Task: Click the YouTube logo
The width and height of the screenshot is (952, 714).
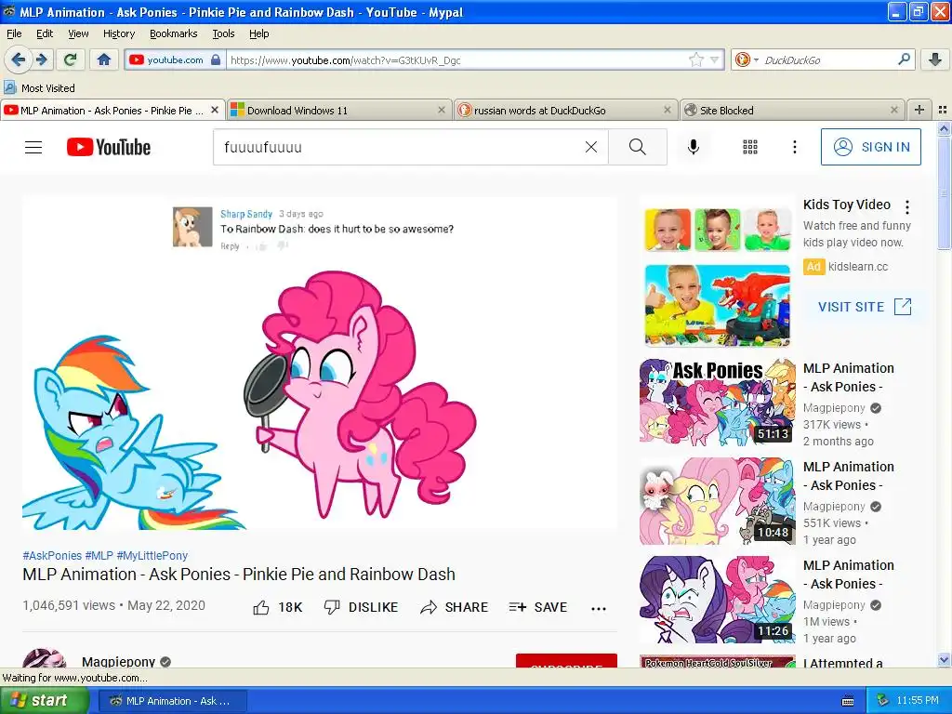Action: tap(109, 147)
